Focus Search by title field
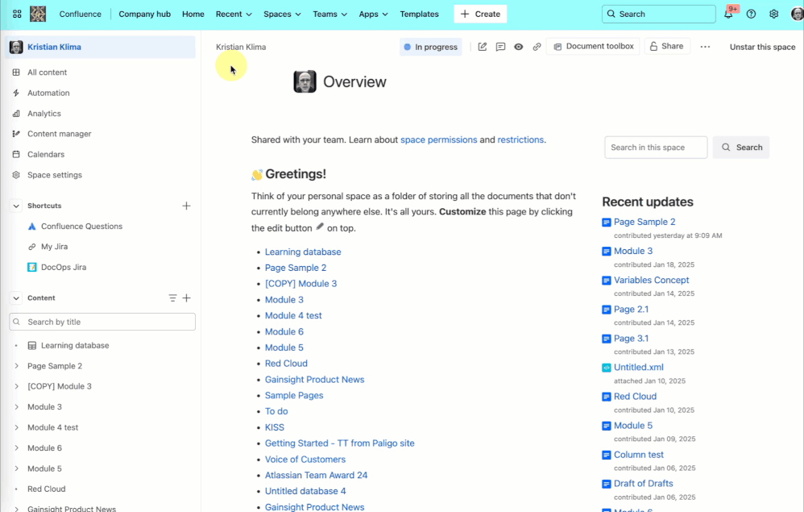 (102, 322)
